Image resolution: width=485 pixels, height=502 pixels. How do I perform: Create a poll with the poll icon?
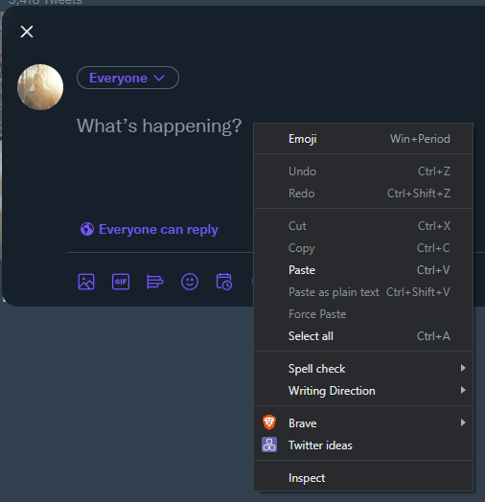(x=155, y=282)
